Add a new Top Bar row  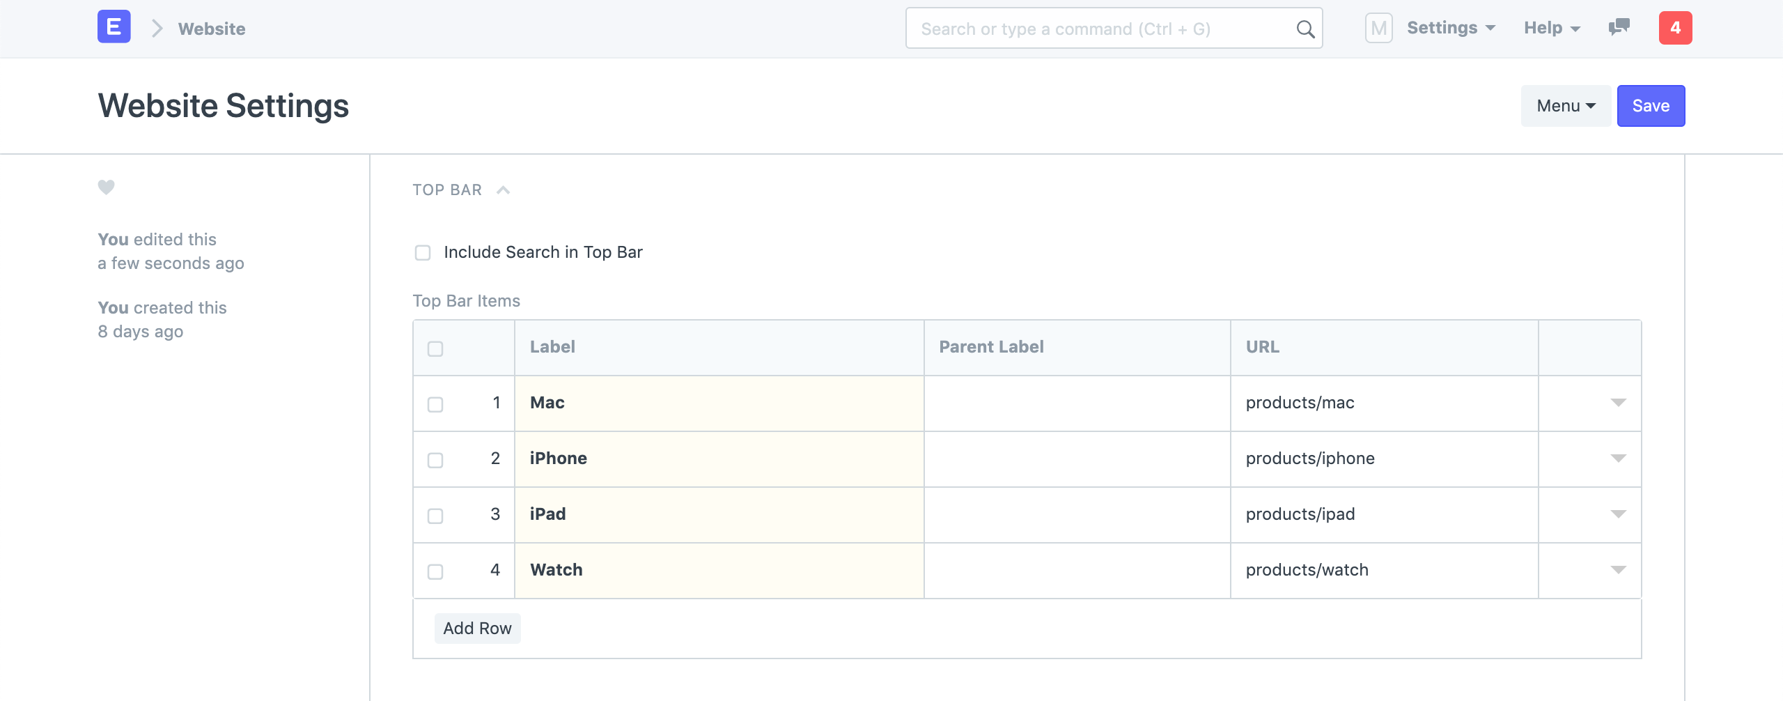[x=477, y=628]
